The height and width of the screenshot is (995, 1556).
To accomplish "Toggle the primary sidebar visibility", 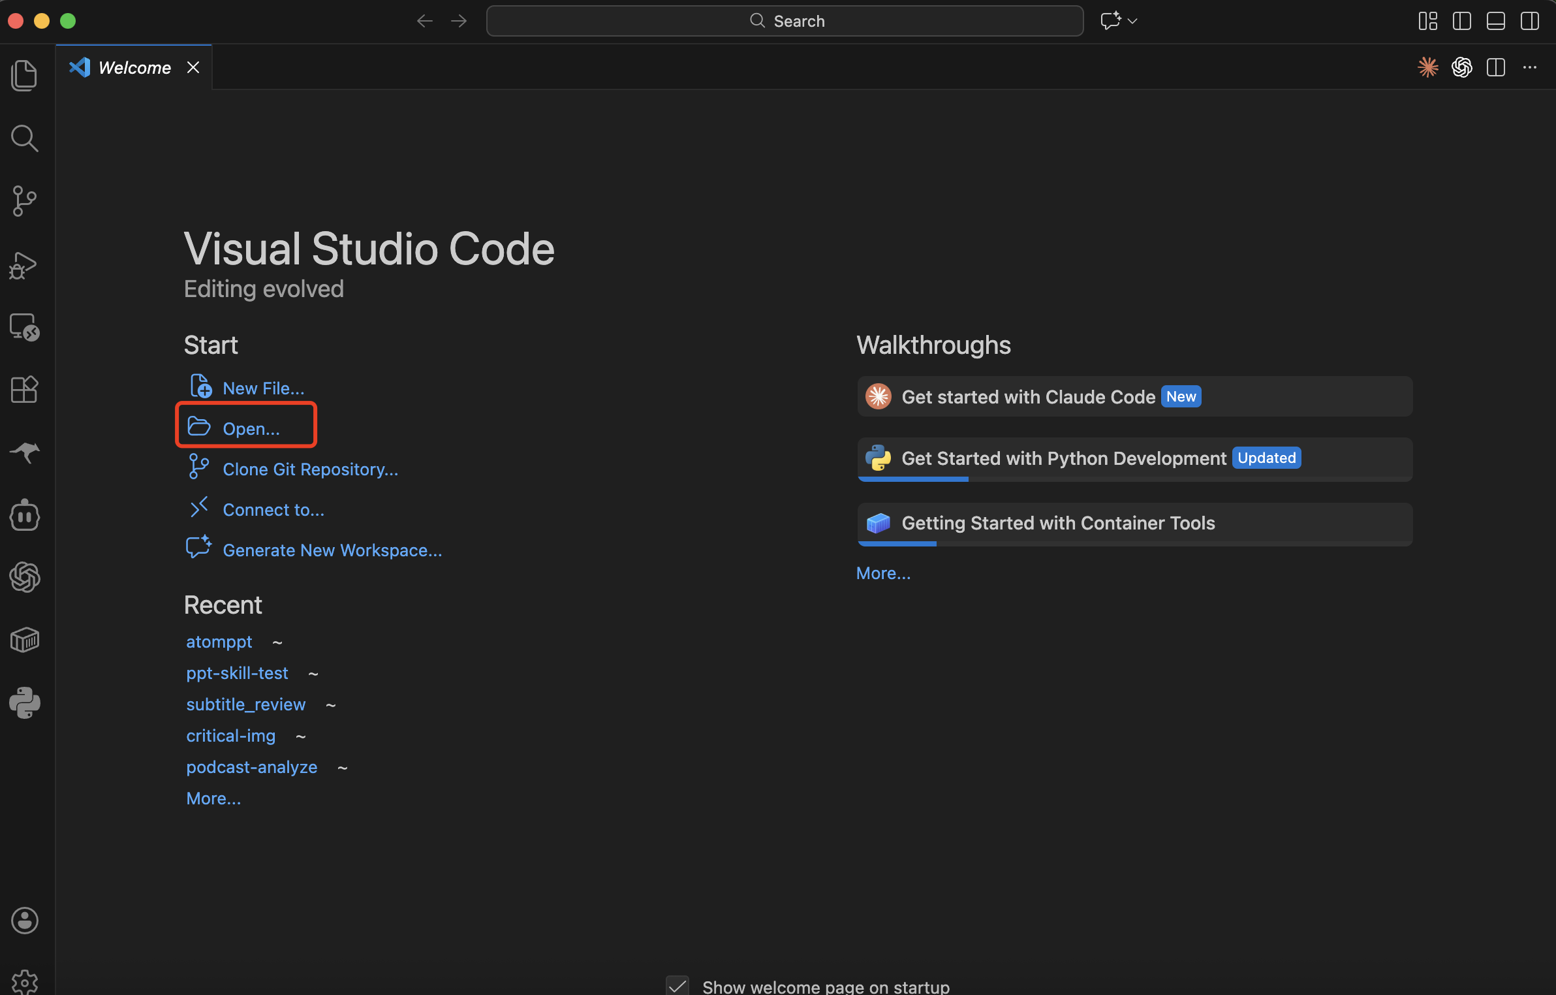I will point(1462,21).
